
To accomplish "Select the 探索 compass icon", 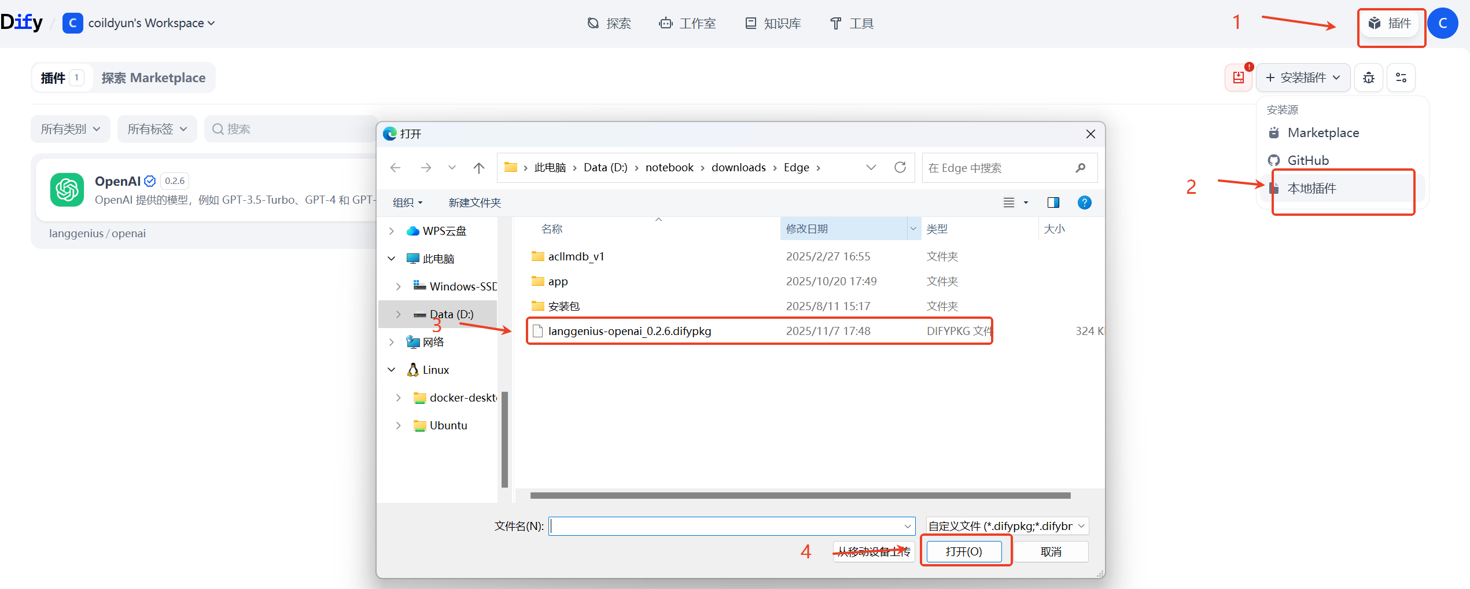I will coord(592,23).
